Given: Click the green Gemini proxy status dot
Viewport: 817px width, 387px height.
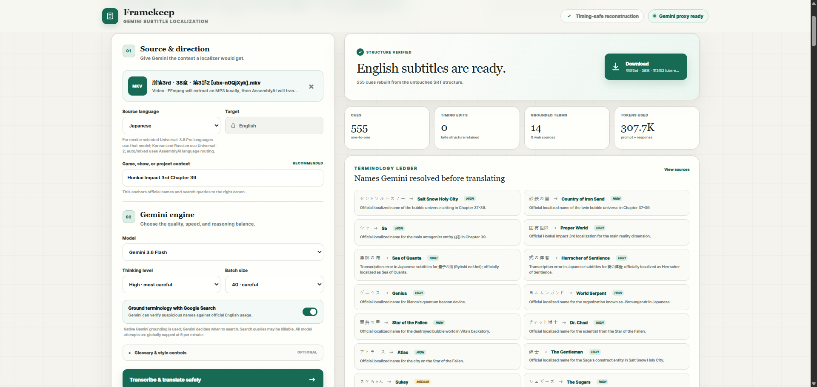Looking at the screenshot, I should click(654, 16).
